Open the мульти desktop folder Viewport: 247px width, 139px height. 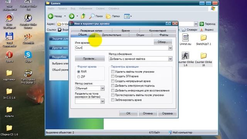coord(9,112)
